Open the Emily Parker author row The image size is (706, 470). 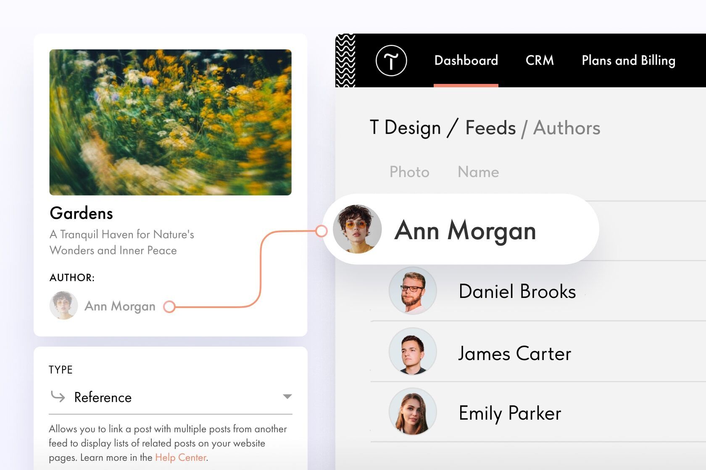(x=538, y=412)
